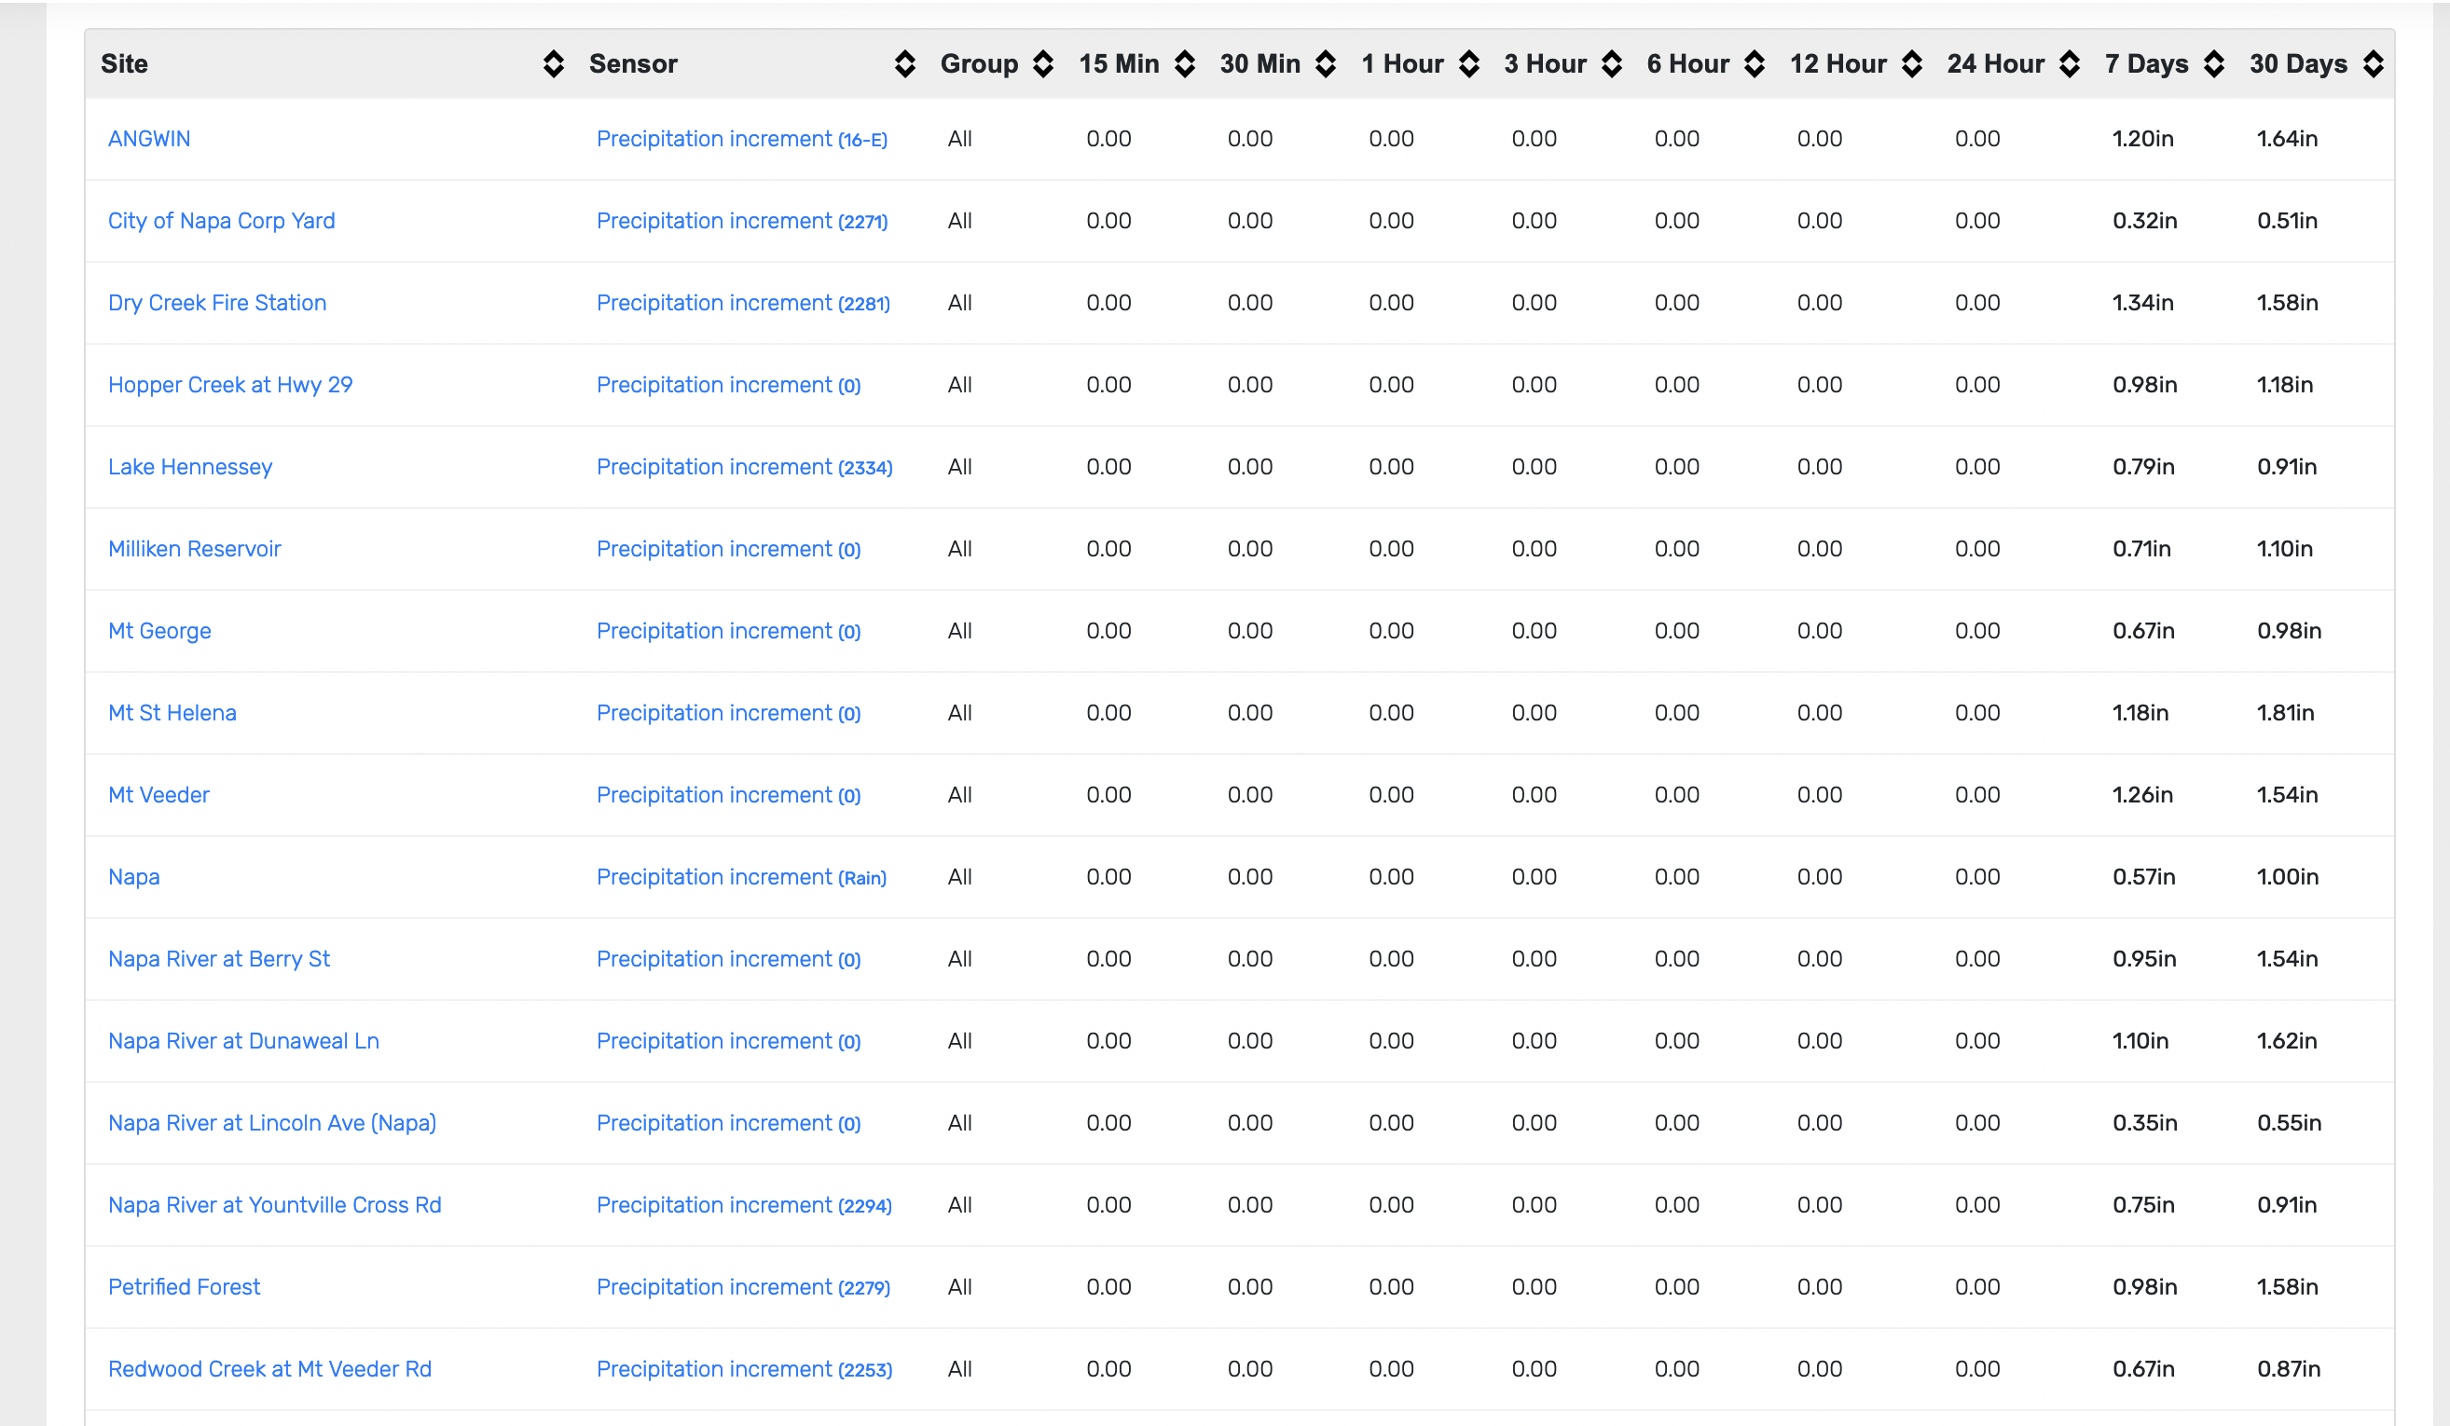This screenshot has height=1426, width=2450.
Task: Open City of Napa Corp Yard site
Action: click(221, 221)
